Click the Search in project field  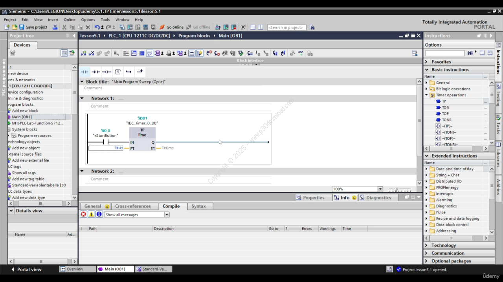[286, 27]
